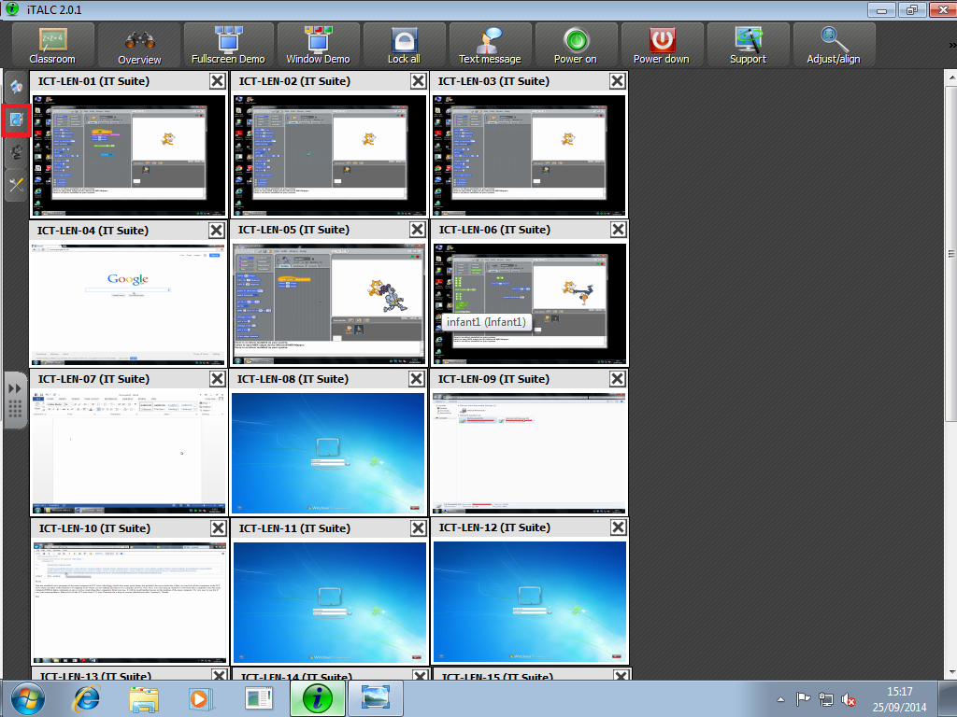Close the ICT-LEN-11 client window

click(418, 528)
